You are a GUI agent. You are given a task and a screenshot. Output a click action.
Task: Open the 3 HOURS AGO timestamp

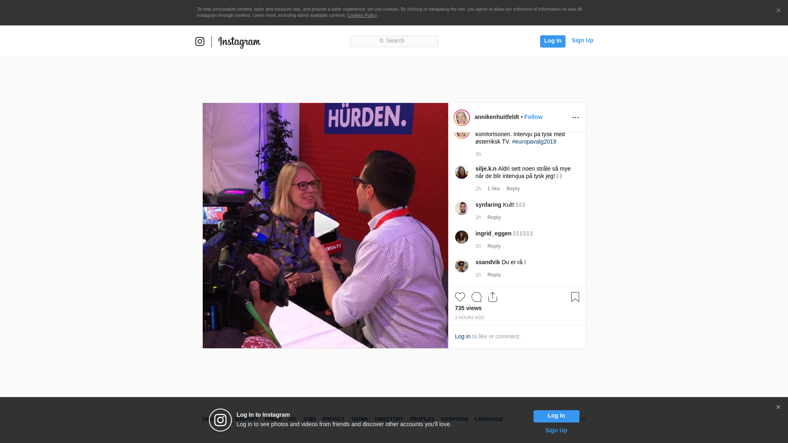click(x=470, y=318)
